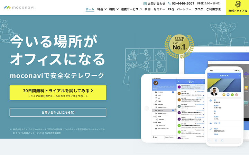Open the ブログ page link

coord(199,9)
